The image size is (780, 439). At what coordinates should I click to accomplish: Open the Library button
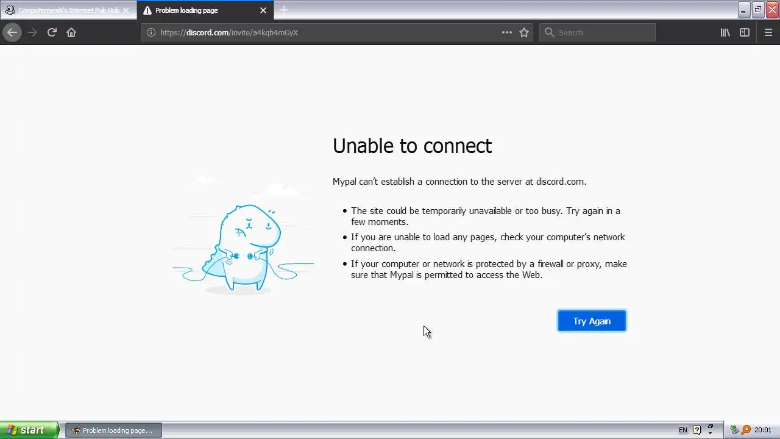pyautogui.click(x=725, y=32)
